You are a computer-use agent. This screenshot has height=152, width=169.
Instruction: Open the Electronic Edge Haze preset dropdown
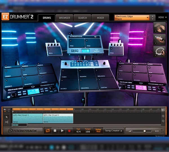(x=132, y=17)
